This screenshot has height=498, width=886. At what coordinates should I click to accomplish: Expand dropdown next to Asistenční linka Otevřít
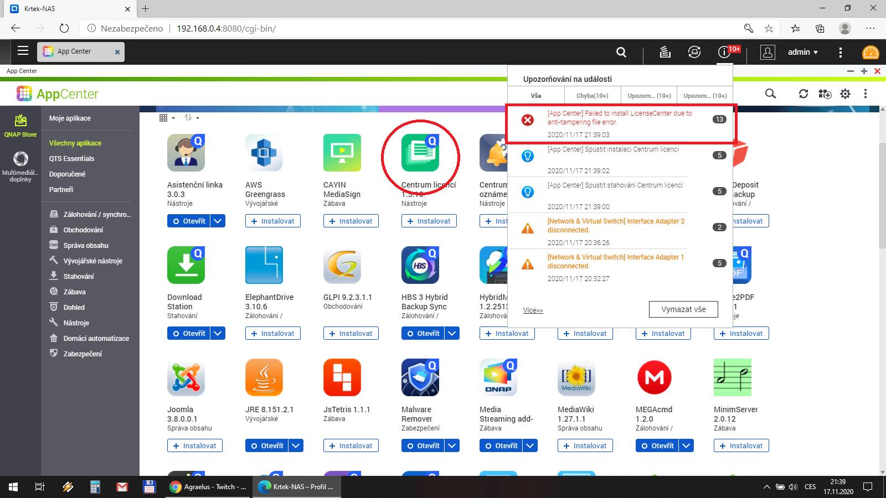coord(218,221)
